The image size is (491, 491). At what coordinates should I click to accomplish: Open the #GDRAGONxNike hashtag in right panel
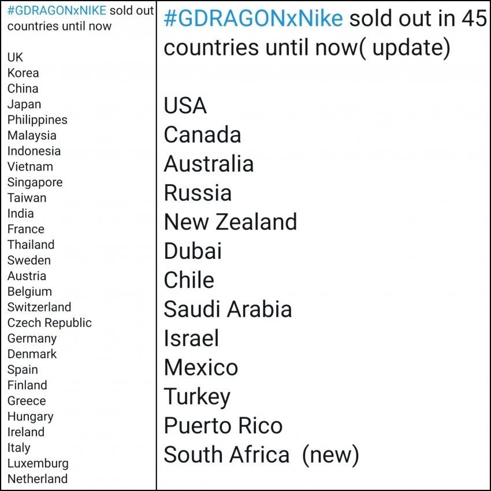coord(253,18)
